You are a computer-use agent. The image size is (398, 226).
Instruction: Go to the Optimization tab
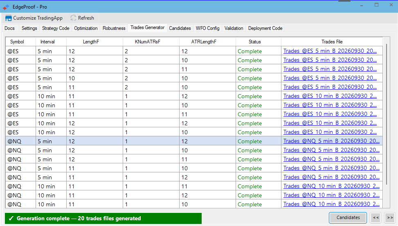point(86,28)
